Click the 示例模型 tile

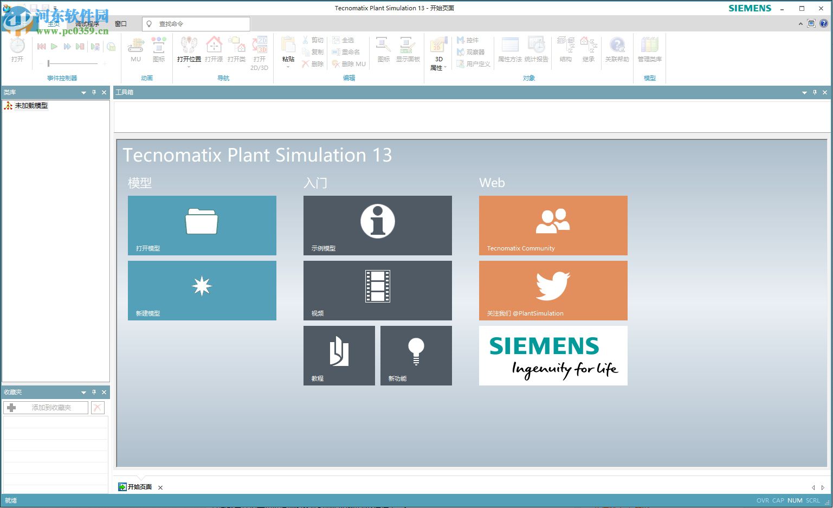(x=378, y=226)
